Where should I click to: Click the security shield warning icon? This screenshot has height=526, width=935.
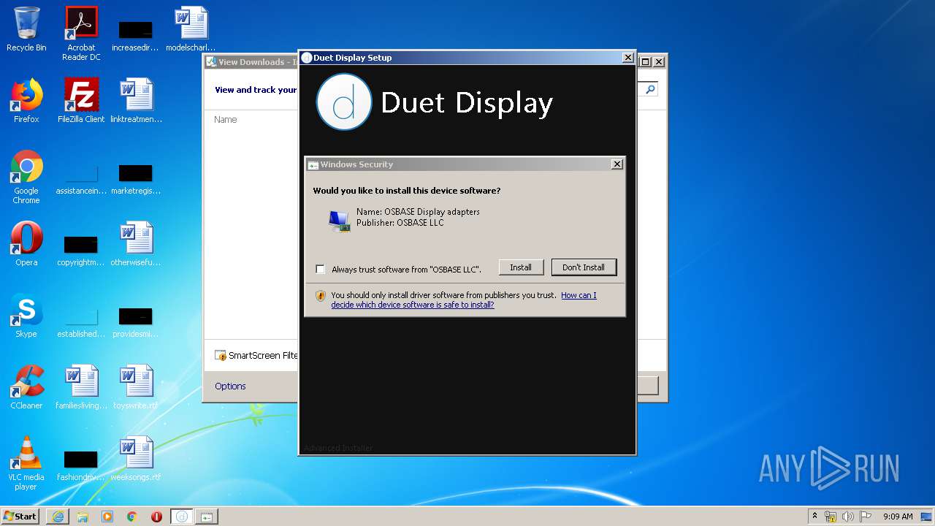(320, 296)
